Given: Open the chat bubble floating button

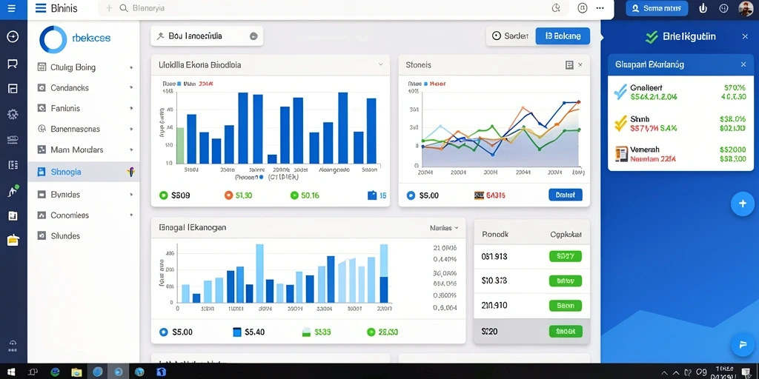Looking at the screenshot, I should point(742,343).
